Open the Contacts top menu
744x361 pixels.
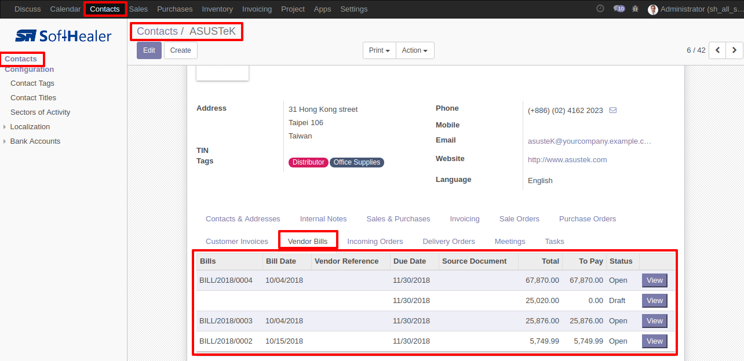[105, 9]
